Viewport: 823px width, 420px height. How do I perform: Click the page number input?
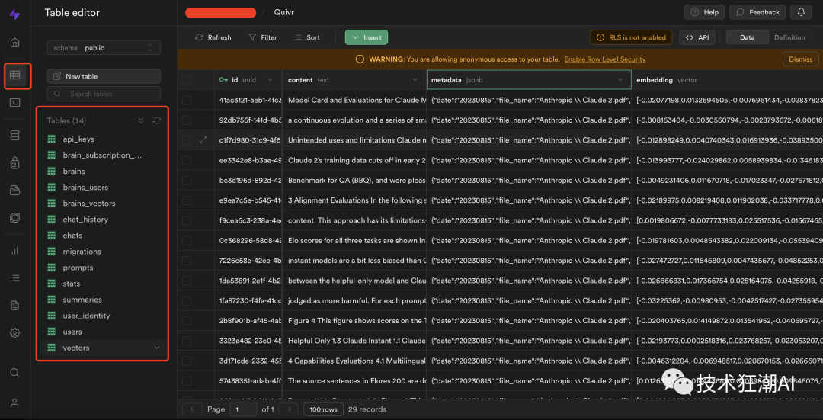[x=244, y=409]
